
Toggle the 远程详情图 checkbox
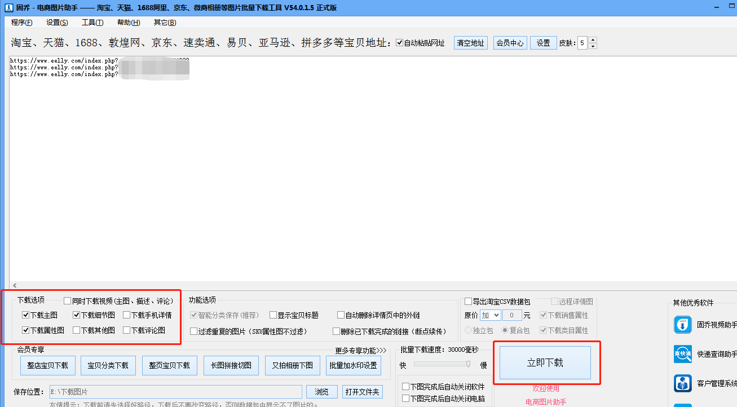pyautogui.click(x=554, y=302)
